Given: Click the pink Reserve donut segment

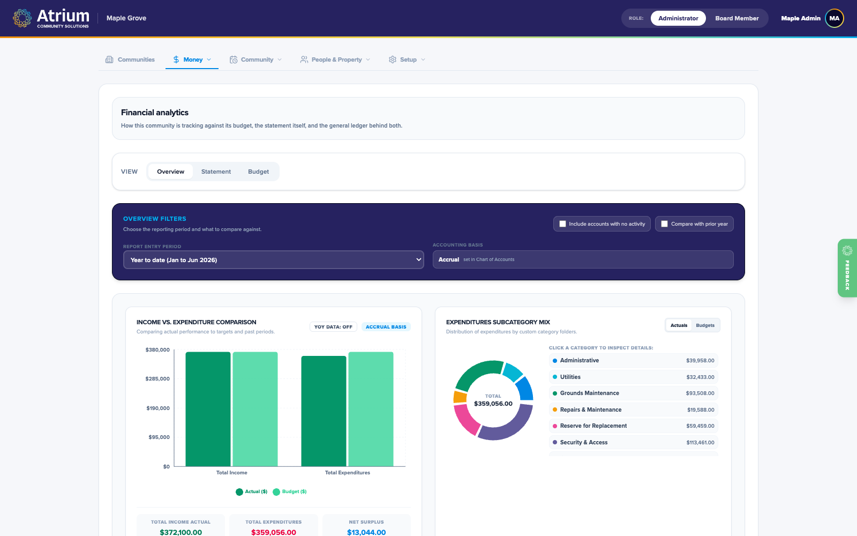Looking at the screenshot, I should 464,420.
